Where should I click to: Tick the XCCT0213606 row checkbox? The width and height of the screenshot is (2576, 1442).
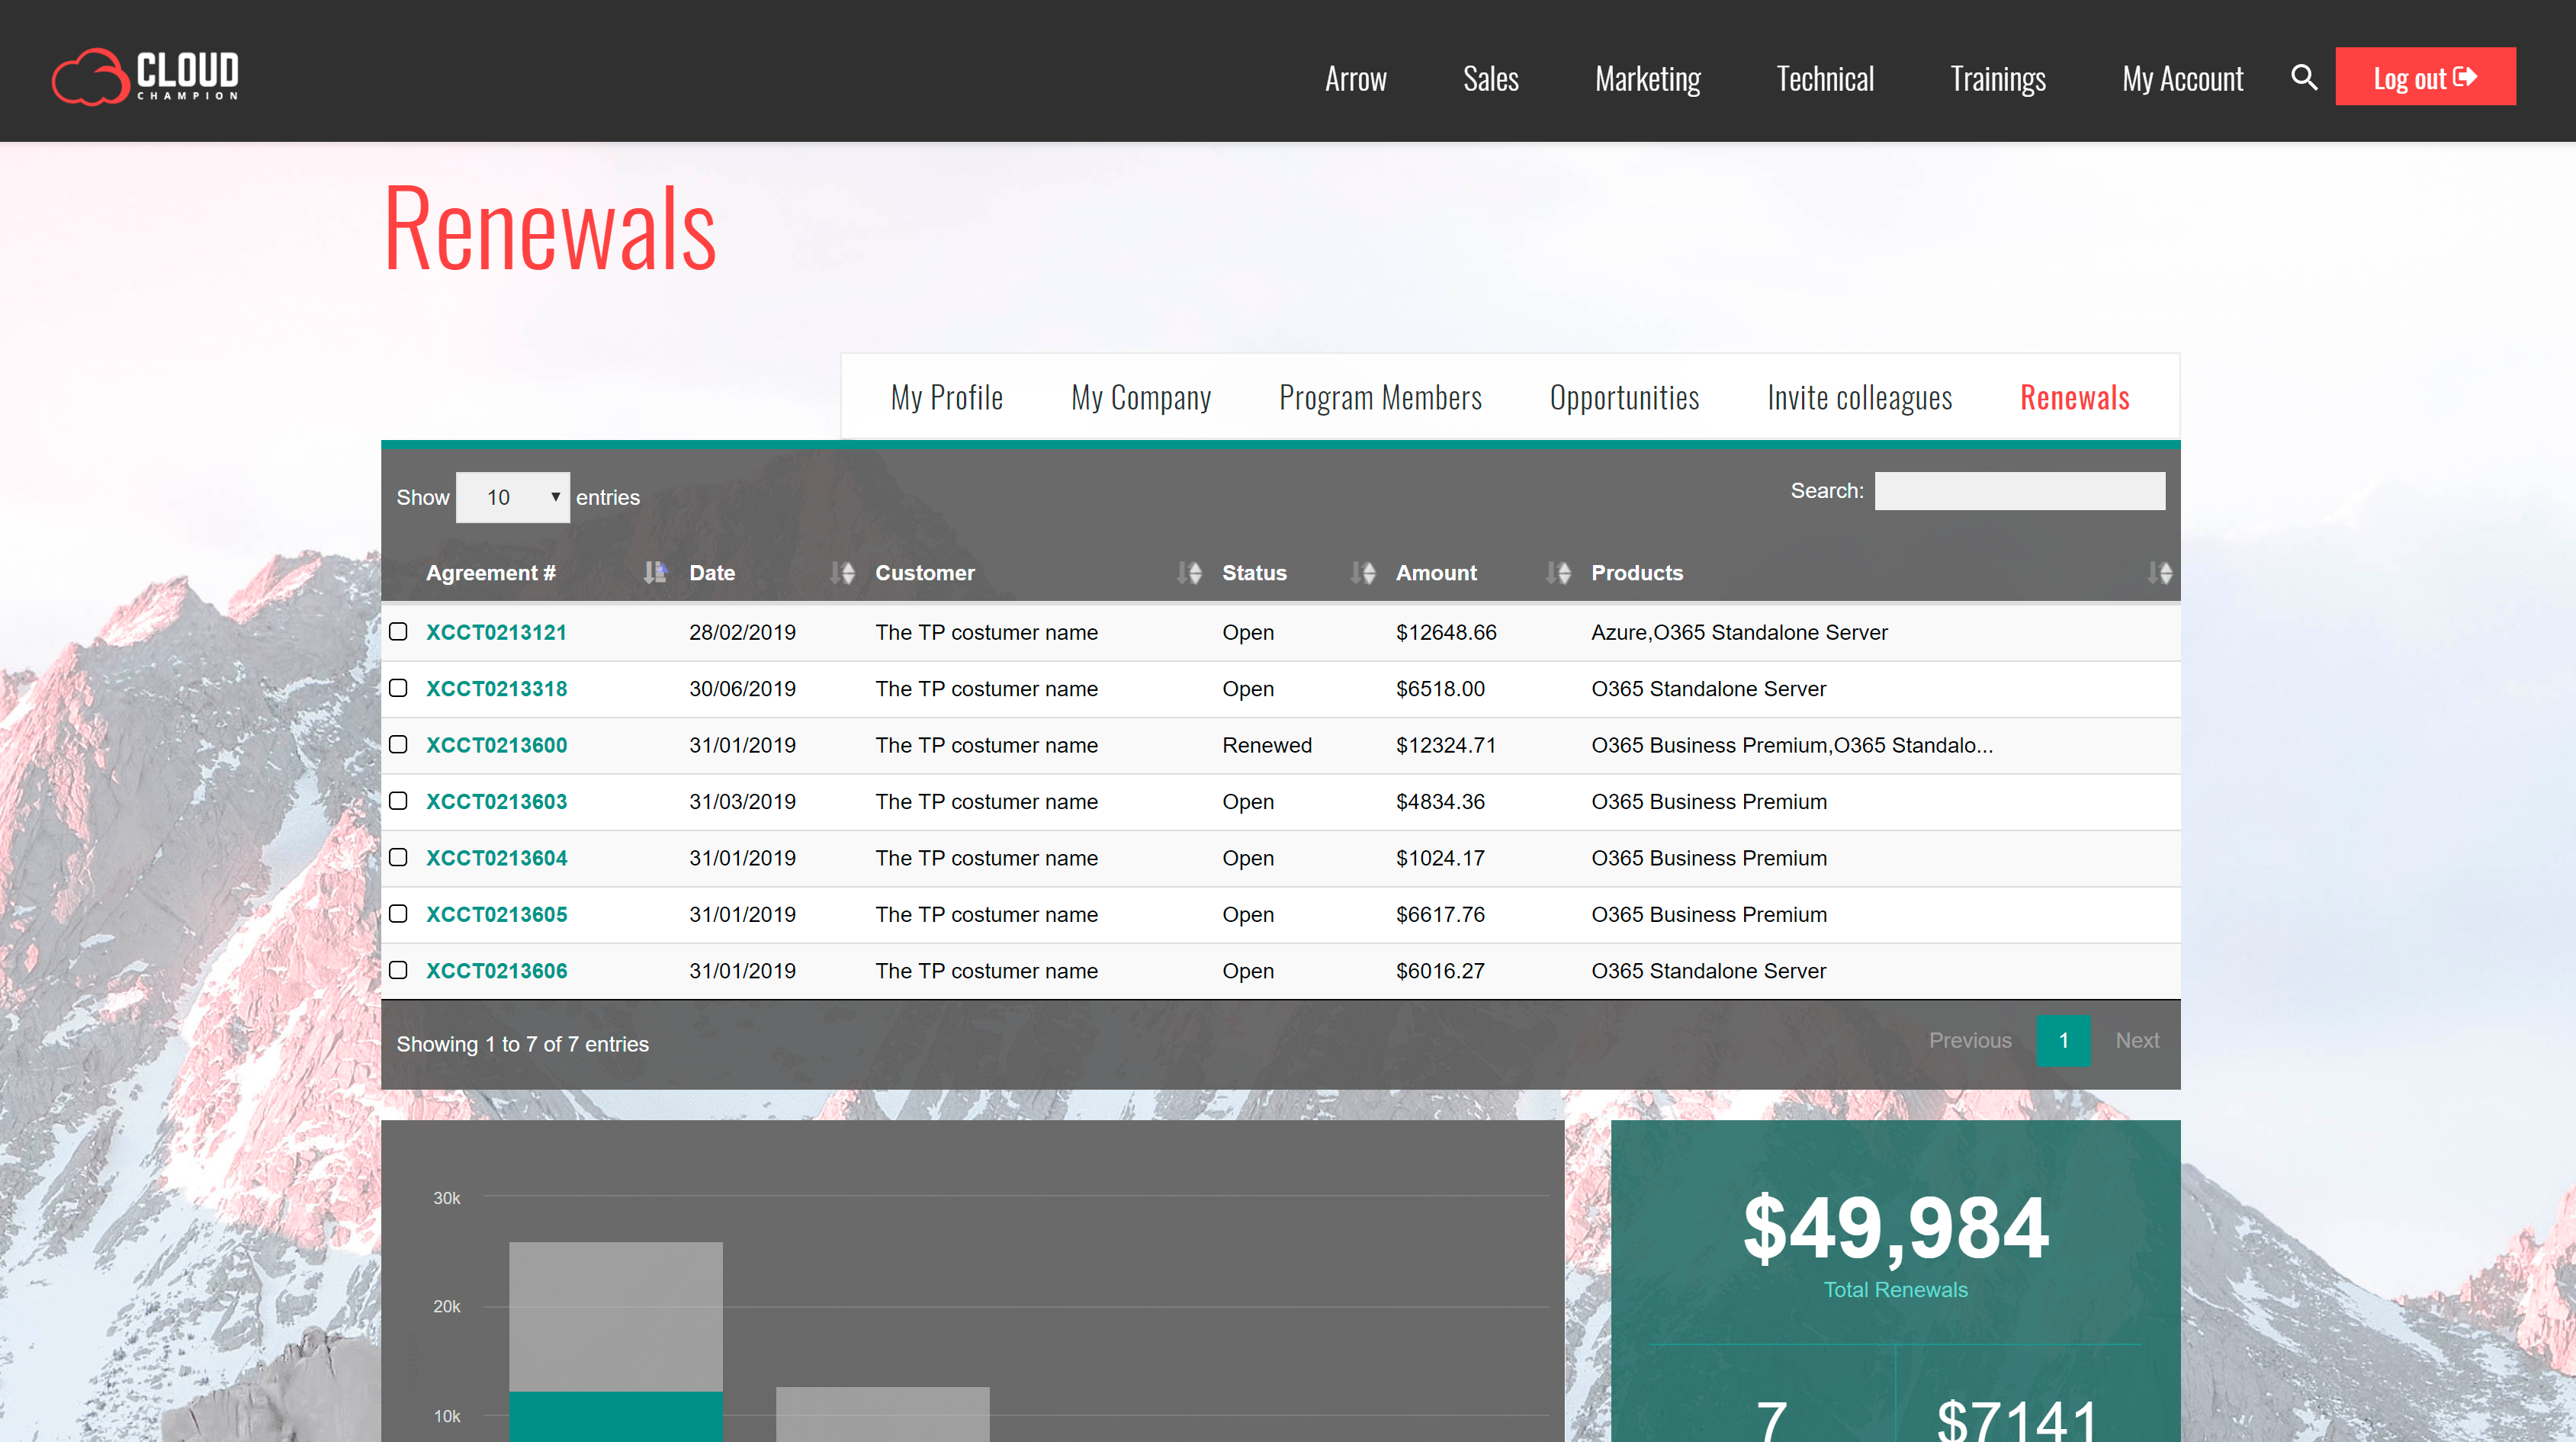pos(398,970)
